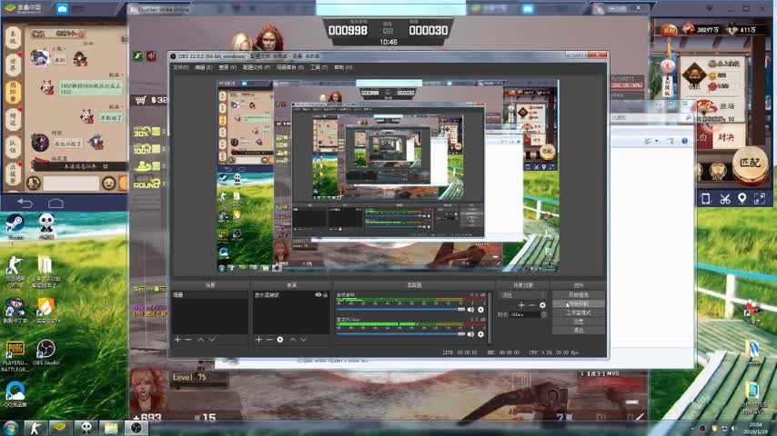Open the PUBG Battlegrounds desktop shortcut
This screenshot has height=436, width=777.
click(15, 356)
